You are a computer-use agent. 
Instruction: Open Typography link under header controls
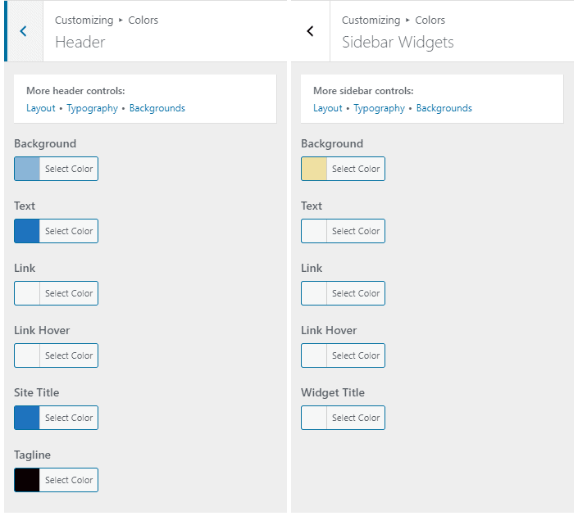92,108
